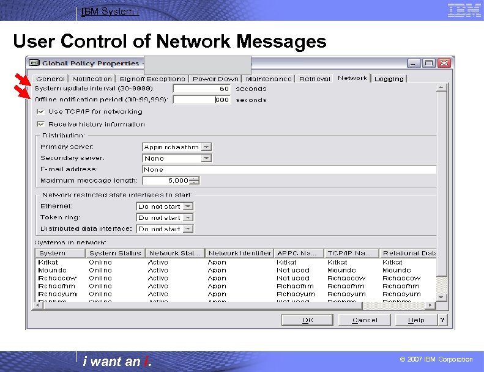
Task: Open the Power Down tab
Action: (215, 79)
